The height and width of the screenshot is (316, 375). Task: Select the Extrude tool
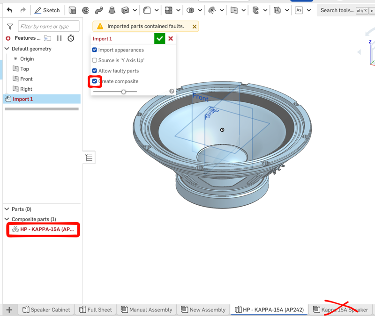72,10
